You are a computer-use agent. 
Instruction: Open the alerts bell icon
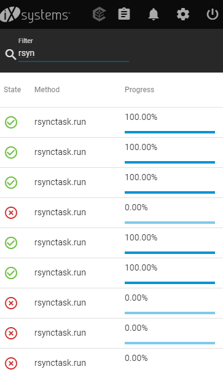[154, 14]
